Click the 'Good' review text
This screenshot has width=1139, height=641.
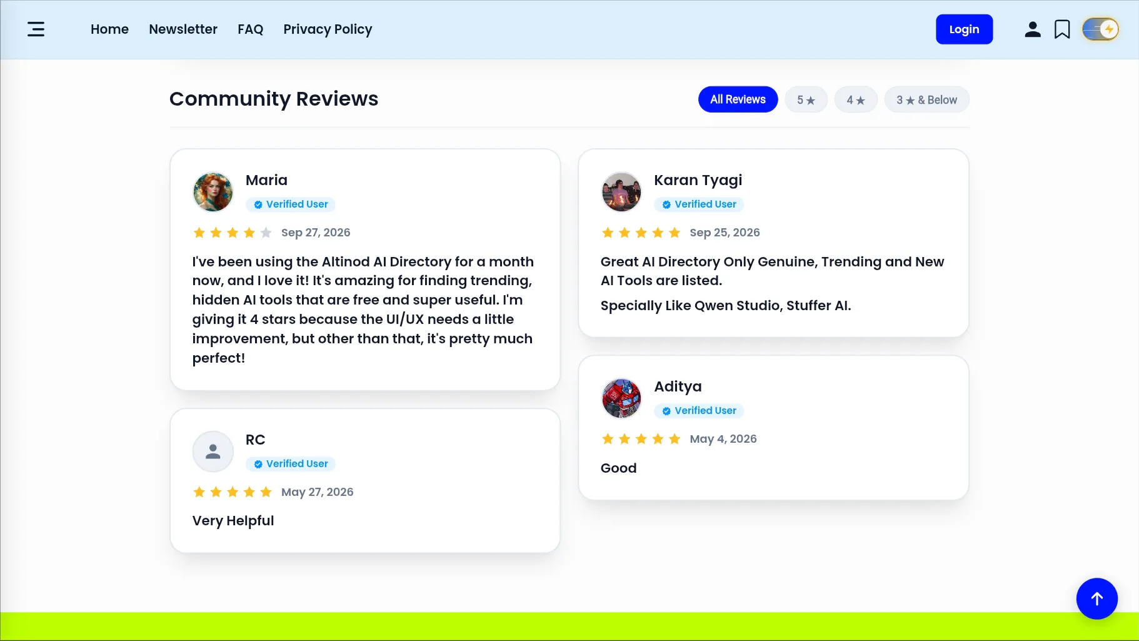pos(619,468)
